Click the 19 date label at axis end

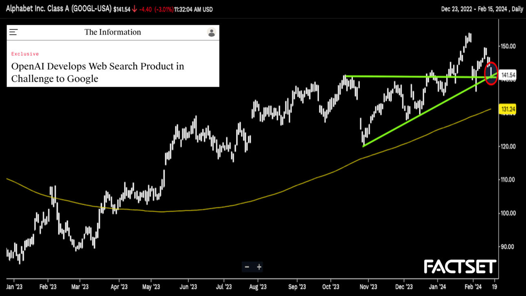(494, 287)
